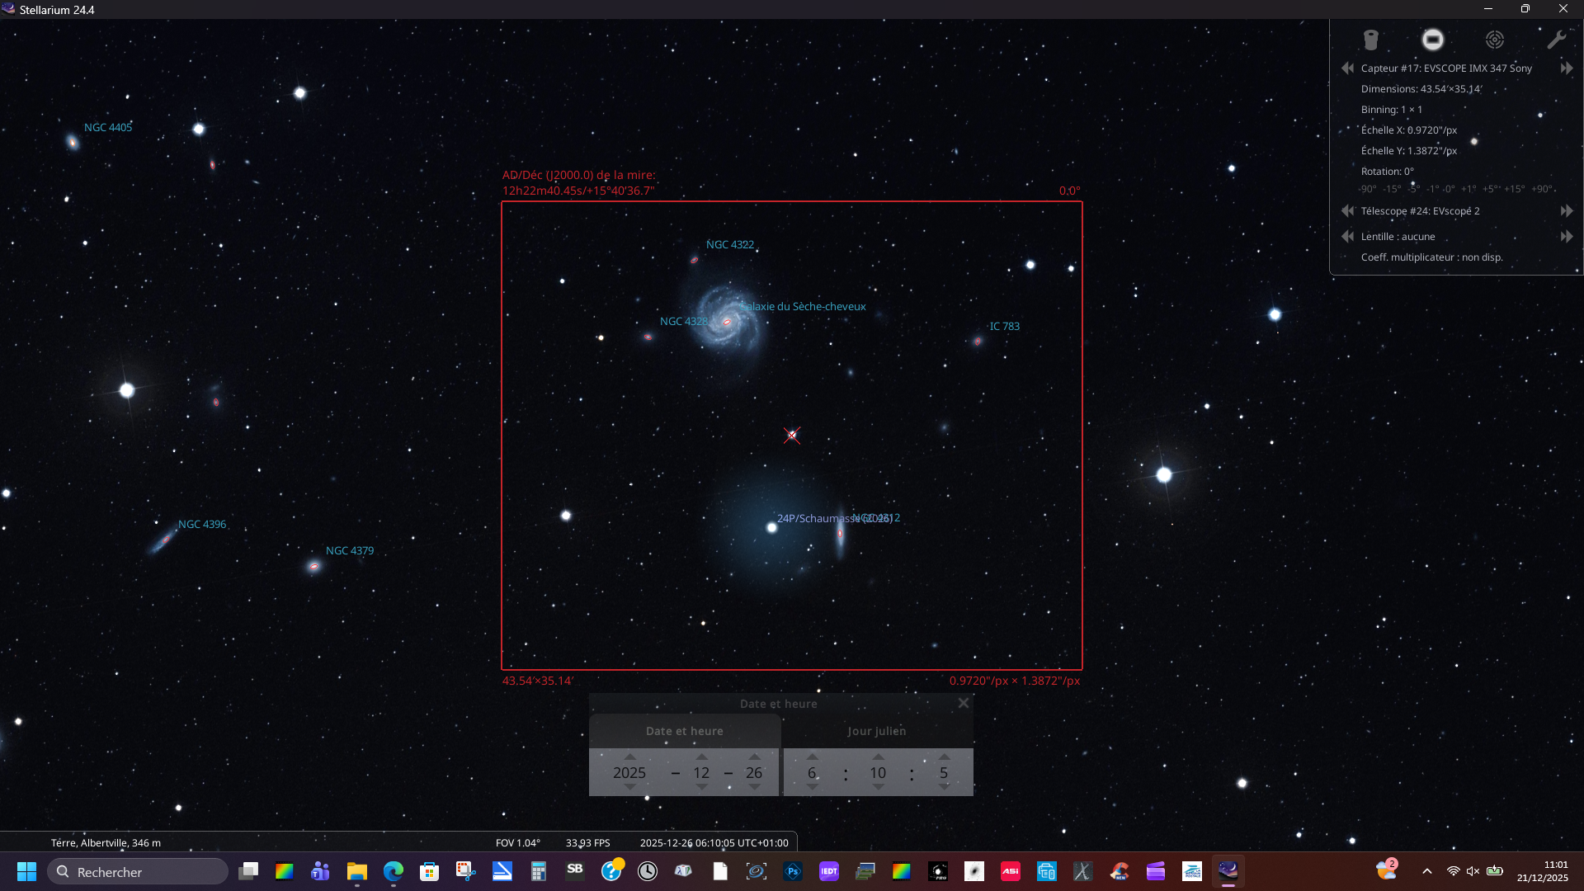Select next lens (Lentille) arrow

pyautogui.click(x=1566, y=237)
